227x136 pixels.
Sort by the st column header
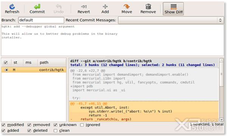point(16,62)
